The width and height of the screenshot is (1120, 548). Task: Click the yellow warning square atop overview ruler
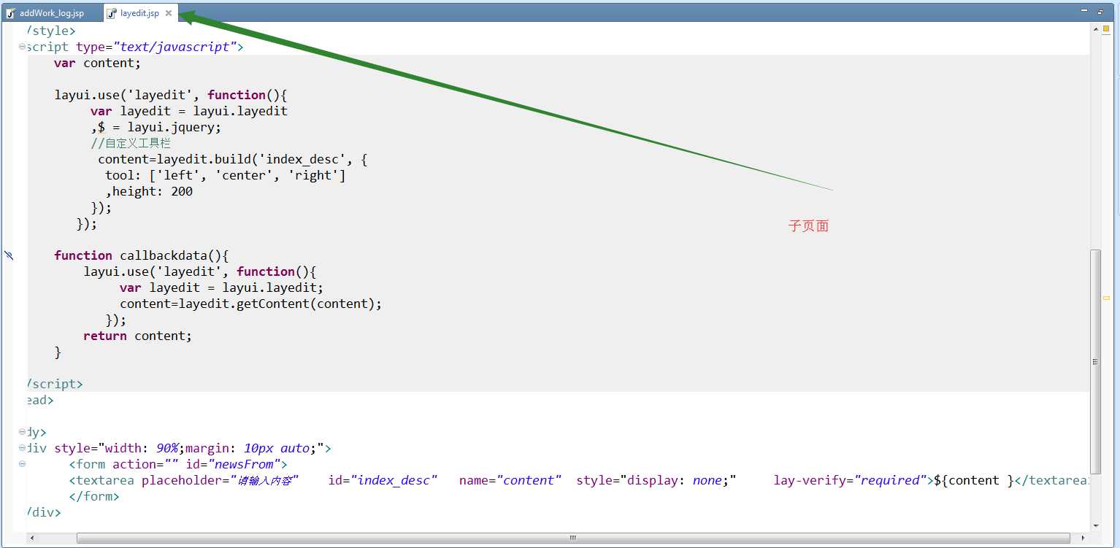click(x=1106, y=28)
